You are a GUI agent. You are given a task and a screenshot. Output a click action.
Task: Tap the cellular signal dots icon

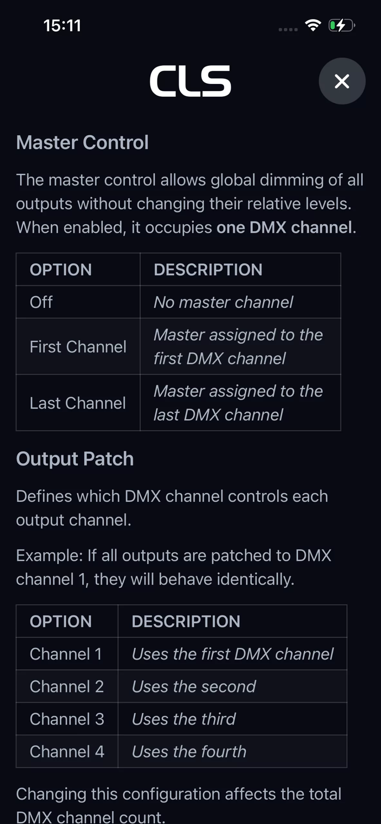click(288, 29)
